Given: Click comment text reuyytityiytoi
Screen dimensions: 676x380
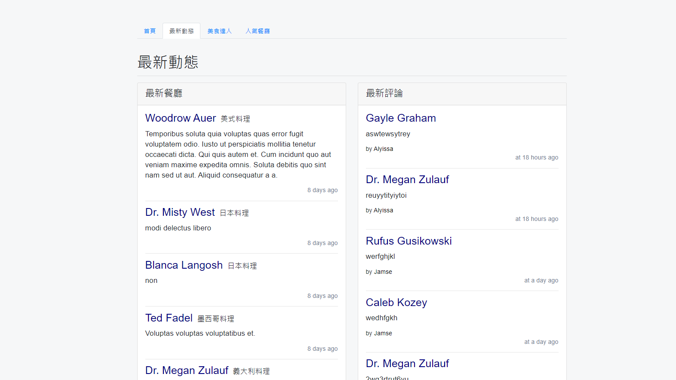Looking at the screenshot, I should click(x=386, y=196).
